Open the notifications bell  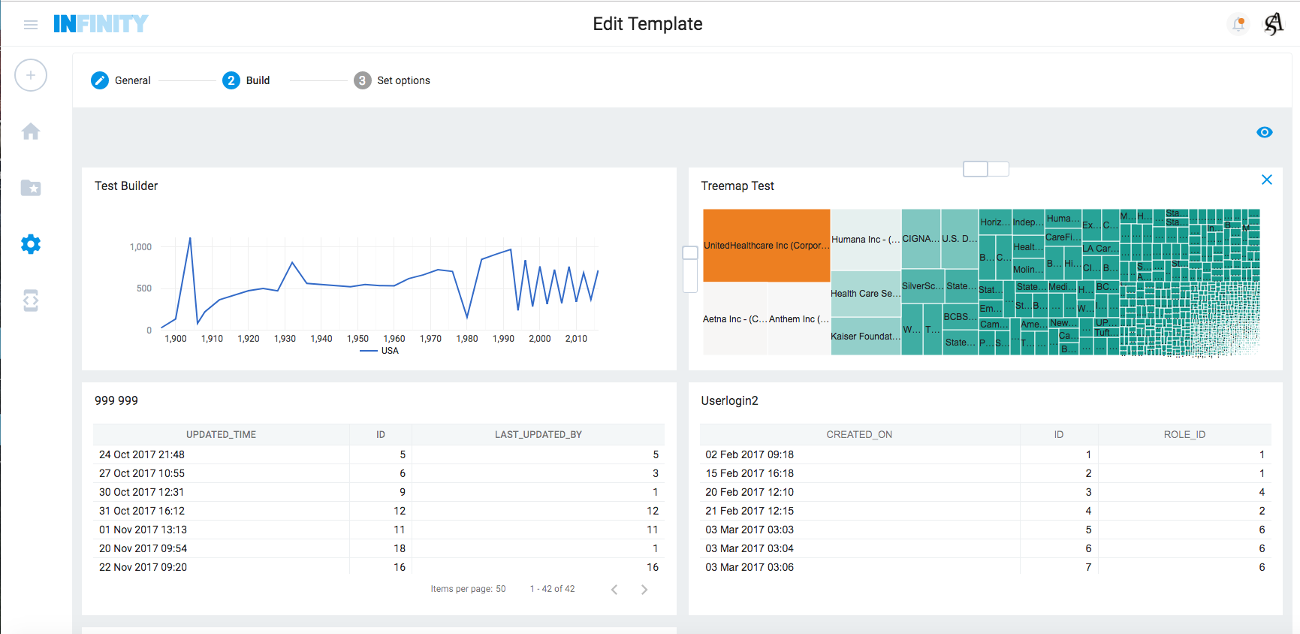[1239, 24]
